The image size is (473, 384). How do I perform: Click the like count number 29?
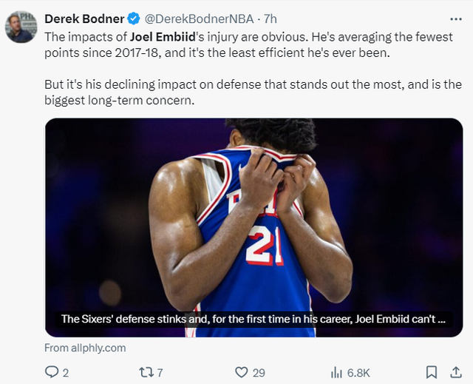(x=259, y=373)
